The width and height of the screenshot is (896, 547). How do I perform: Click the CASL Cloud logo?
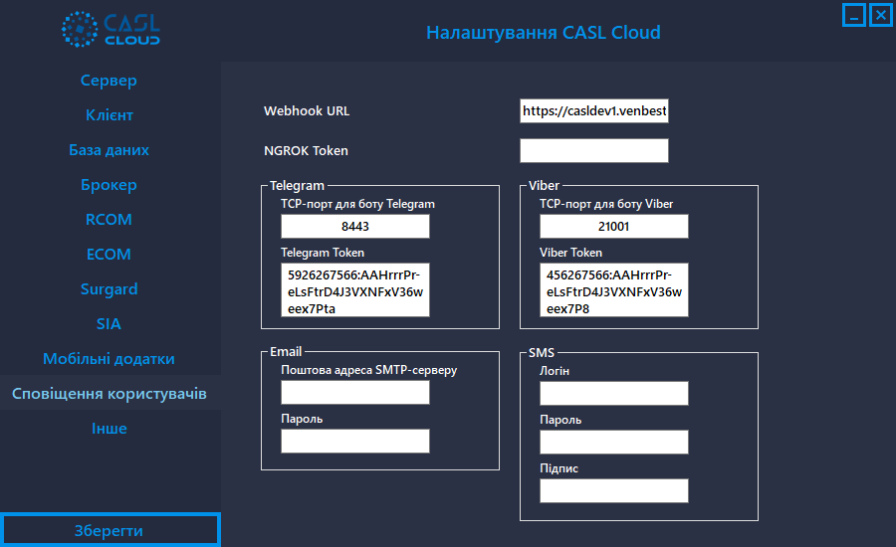[x=111, y=29]
